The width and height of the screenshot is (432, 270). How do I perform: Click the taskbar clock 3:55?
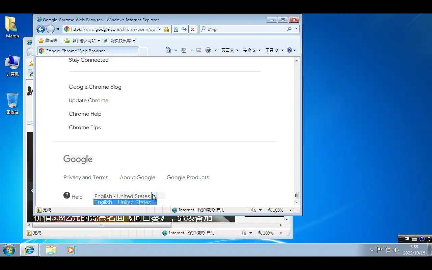pos(414,247)
